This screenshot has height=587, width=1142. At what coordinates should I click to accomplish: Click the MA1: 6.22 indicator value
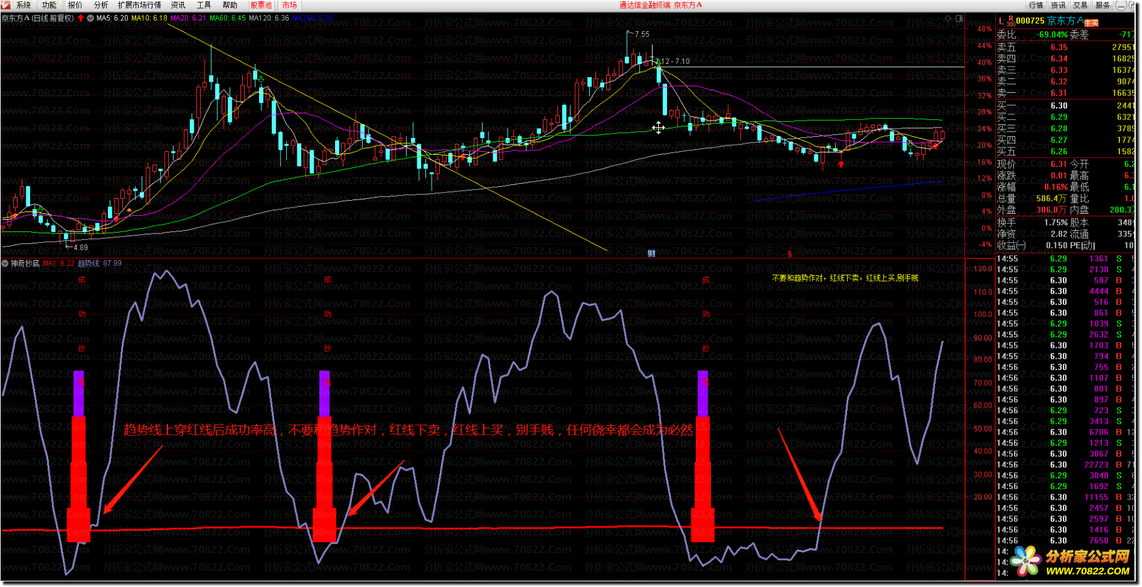coord(58,263)
